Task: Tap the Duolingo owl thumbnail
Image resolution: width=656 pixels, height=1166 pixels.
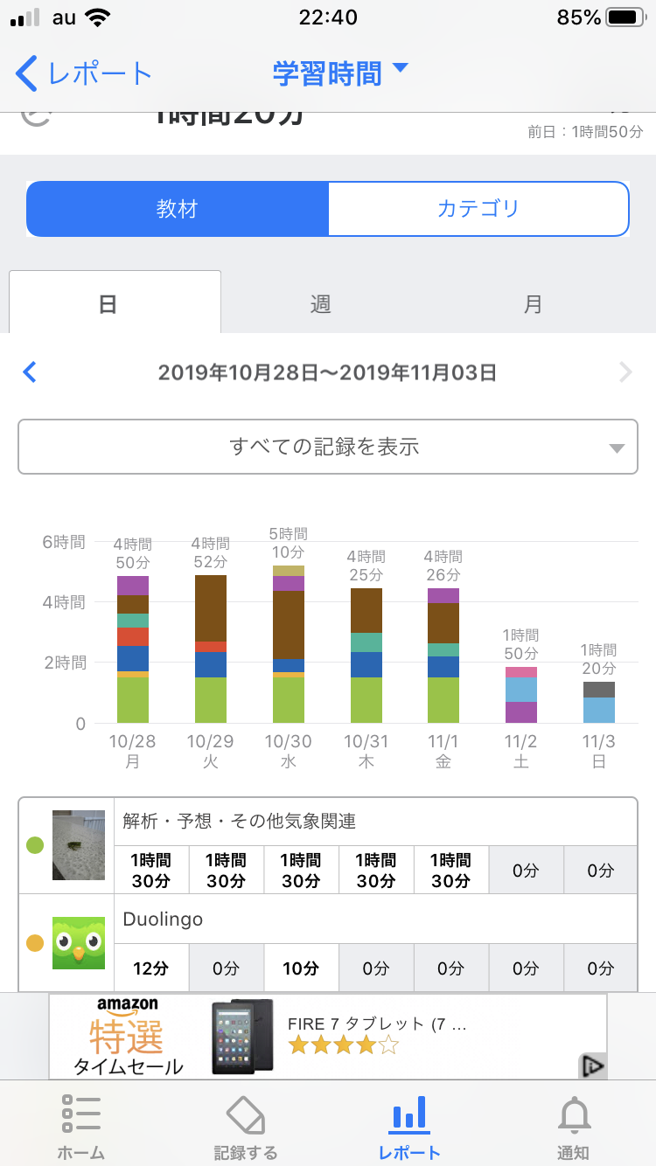Action: (79, 942)
